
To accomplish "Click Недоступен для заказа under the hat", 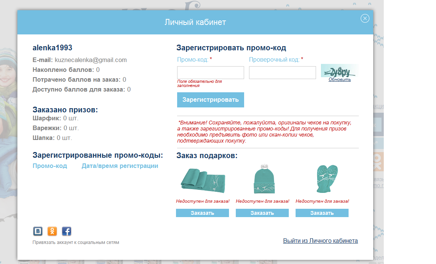I will tap(263, 201).
